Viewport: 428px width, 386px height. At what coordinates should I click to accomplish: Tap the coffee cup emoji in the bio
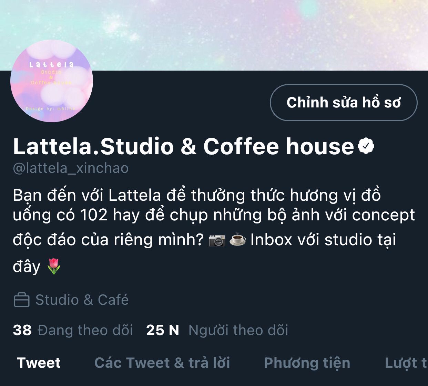pyautogui.click(x=238, y=240)
